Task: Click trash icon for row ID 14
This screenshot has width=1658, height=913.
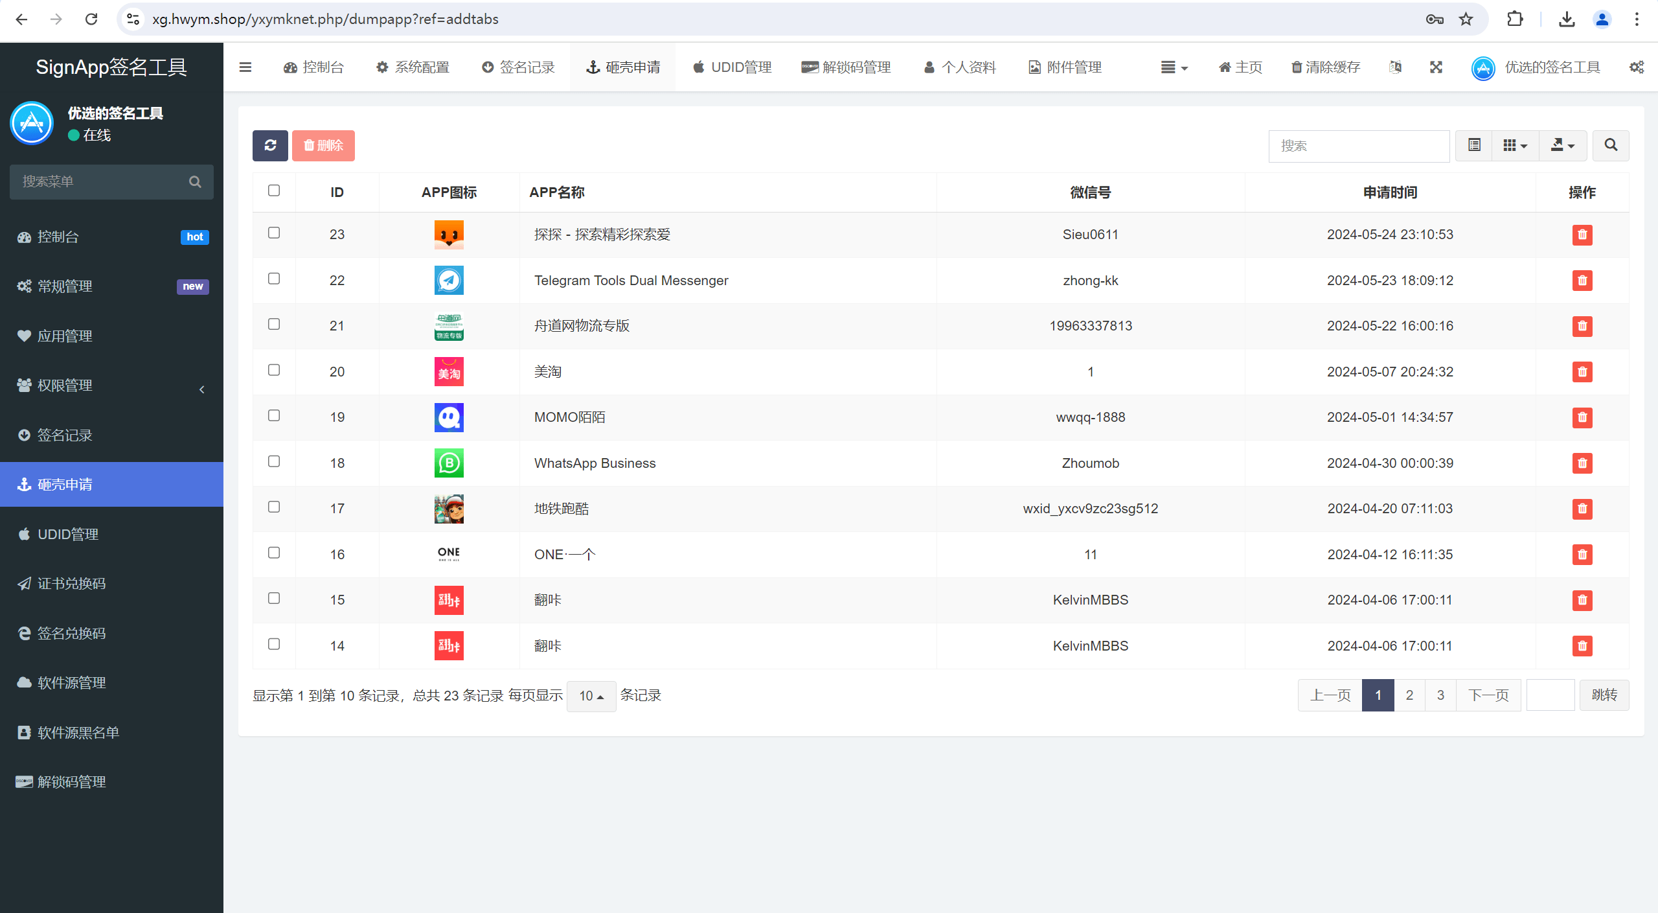Action: [1582, 646]
